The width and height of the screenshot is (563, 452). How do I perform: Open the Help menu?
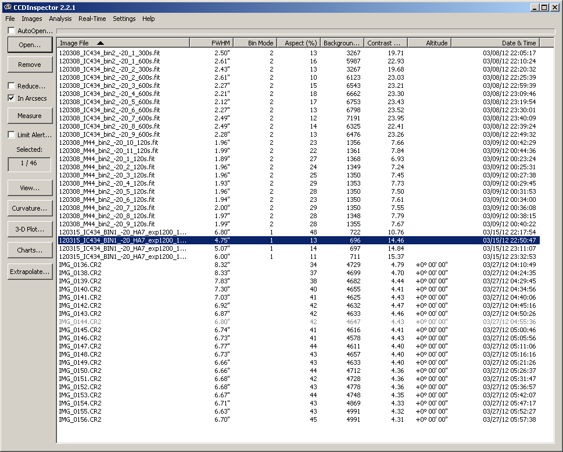(x=148, y=19)
